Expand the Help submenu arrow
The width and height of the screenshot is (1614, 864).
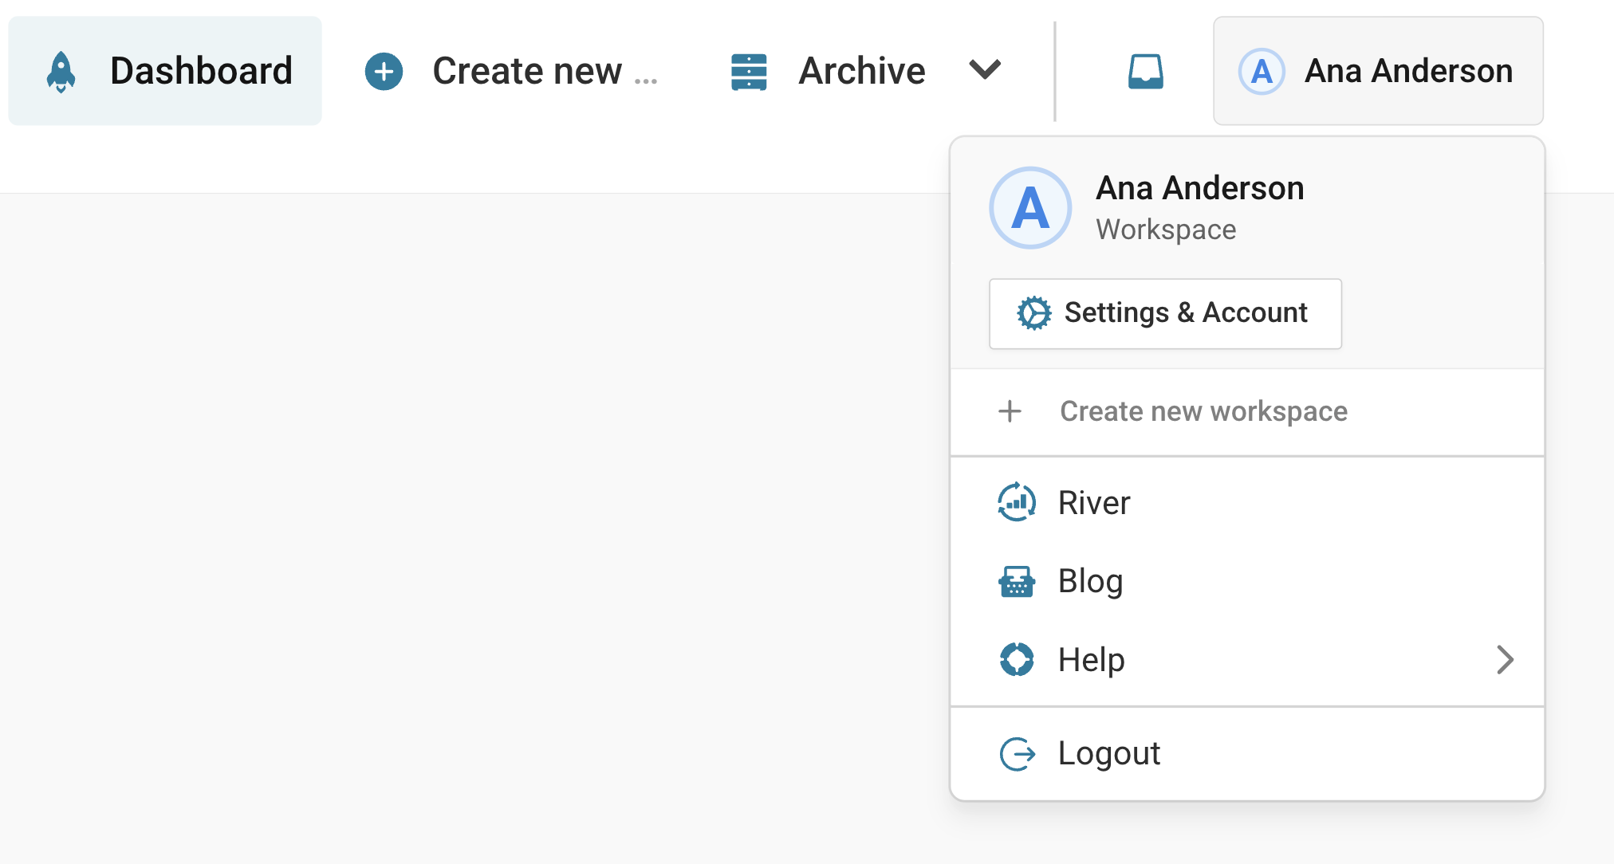click(1505, 659)
